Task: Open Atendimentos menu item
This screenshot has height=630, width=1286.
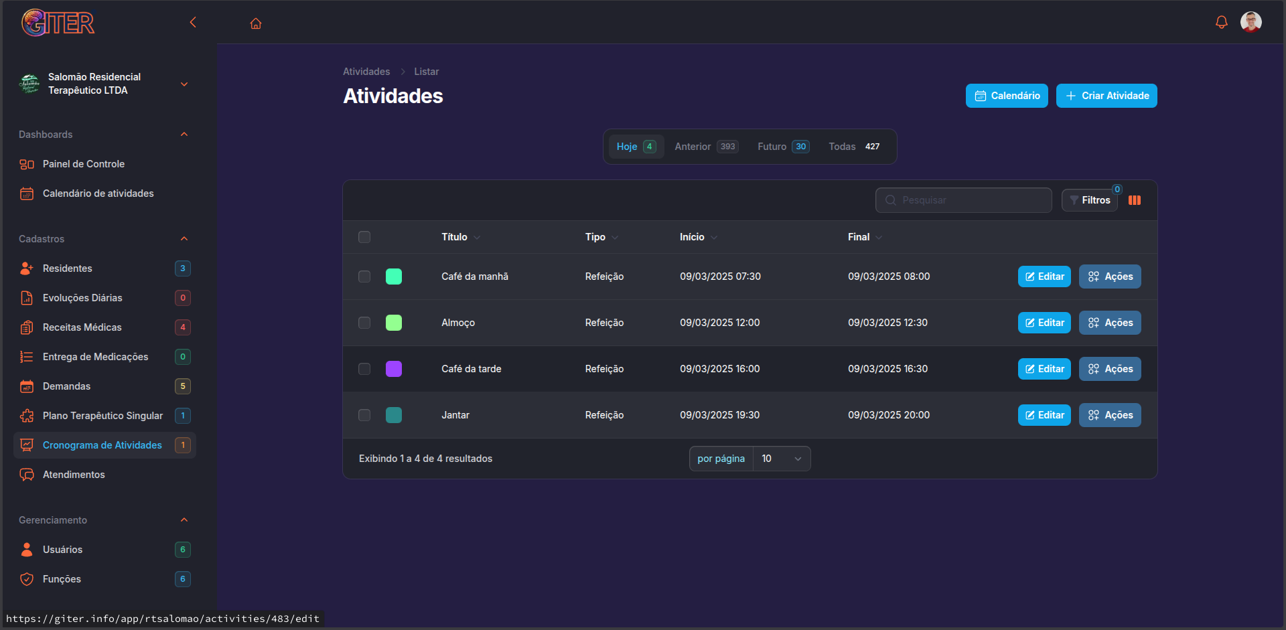Action: 104,475
